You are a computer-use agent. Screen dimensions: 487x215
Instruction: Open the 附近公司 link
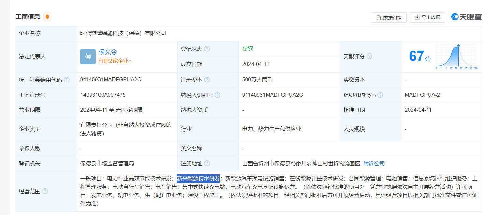coord(374,164)
